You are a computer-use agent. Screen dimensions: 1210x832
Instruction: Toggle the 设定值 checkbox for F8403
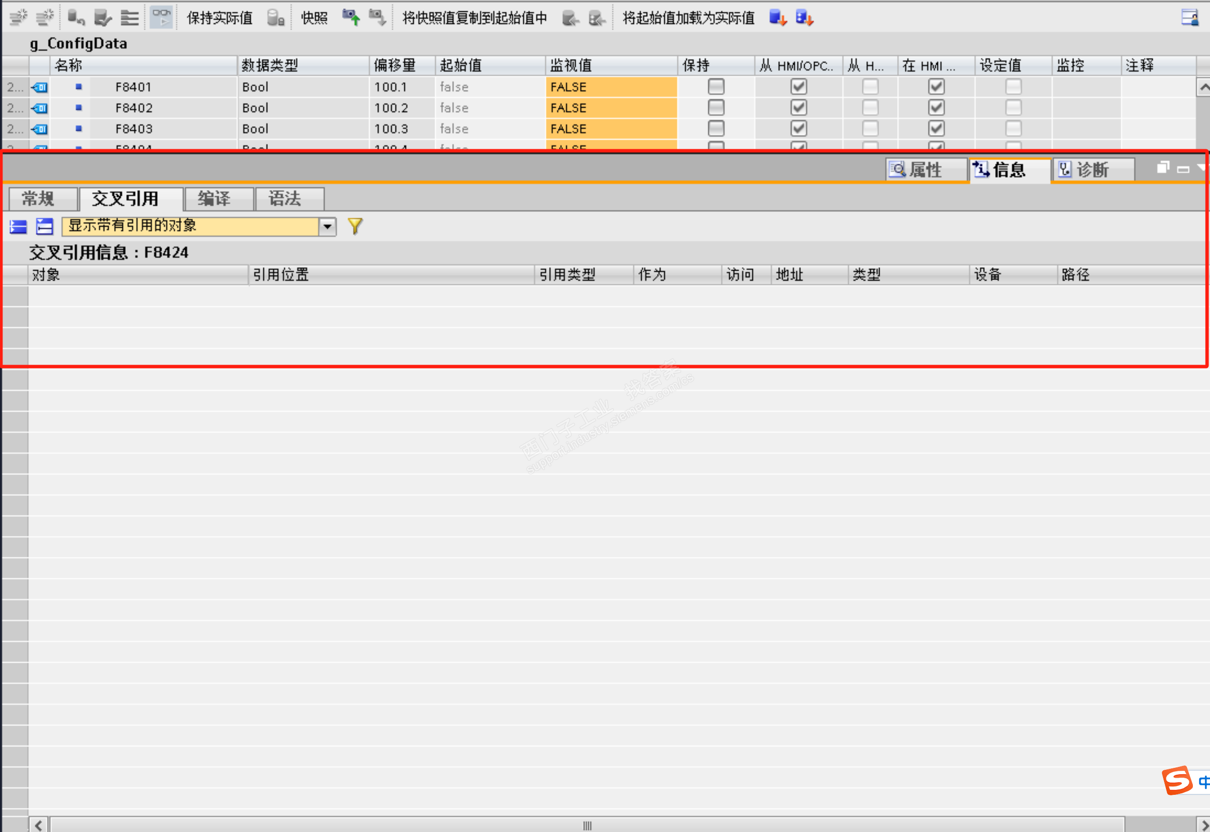(1013, 128)
